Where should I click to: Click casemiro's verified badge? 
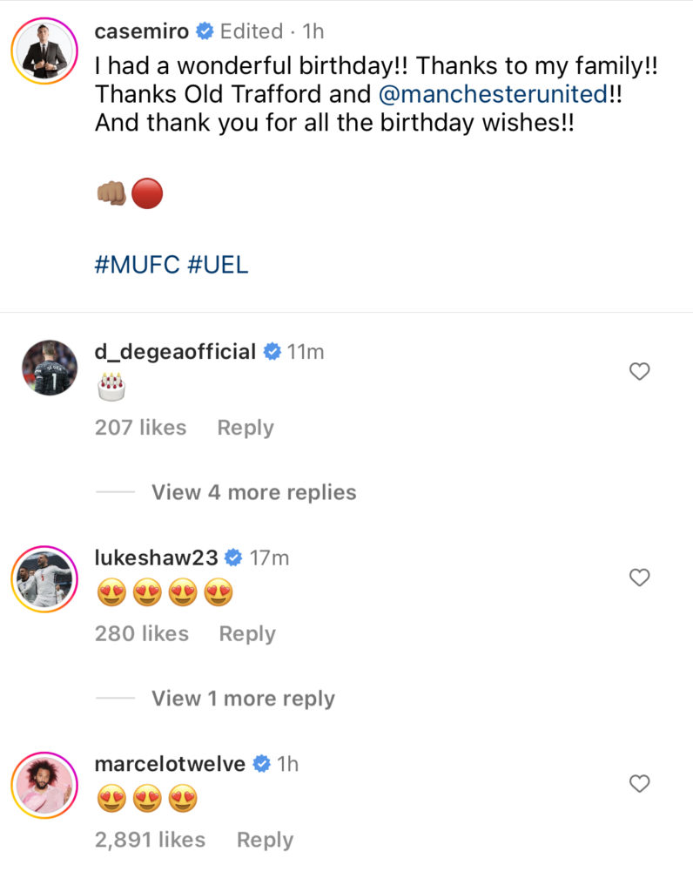pyautogui.click(x=205, y=31)
